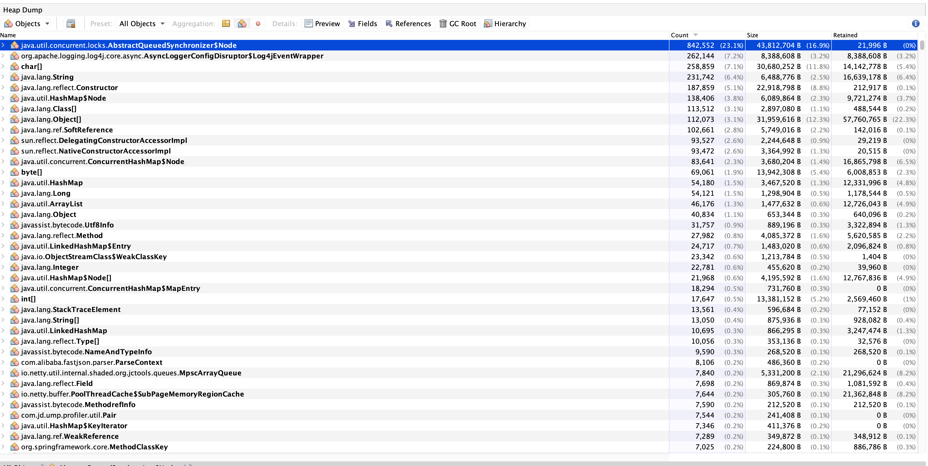Image resolution: width=928 pixels, height=466 pixels.
Task: Click class icon for DelegatingConstructorAccessorImpl
Action: point(15,140)
